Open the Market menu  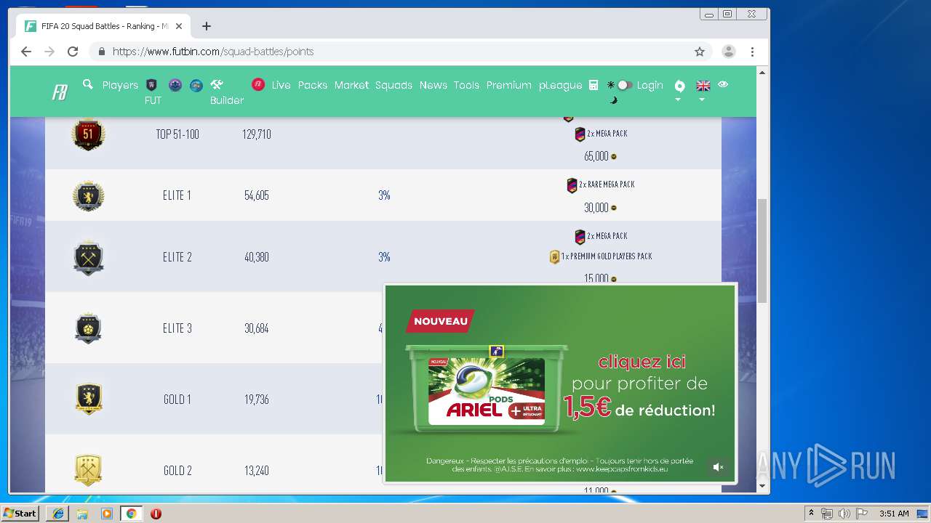click(x=351, y=85)
